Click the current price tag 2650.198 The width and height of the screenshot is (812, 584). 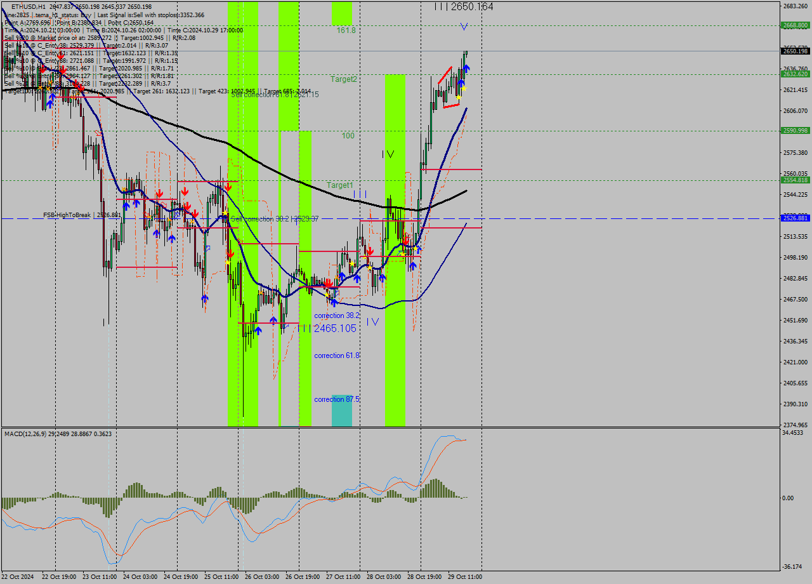795,51
